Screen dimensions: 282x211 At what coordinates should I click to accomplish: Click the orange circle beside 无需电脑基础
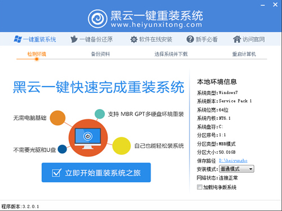(58, 118)
